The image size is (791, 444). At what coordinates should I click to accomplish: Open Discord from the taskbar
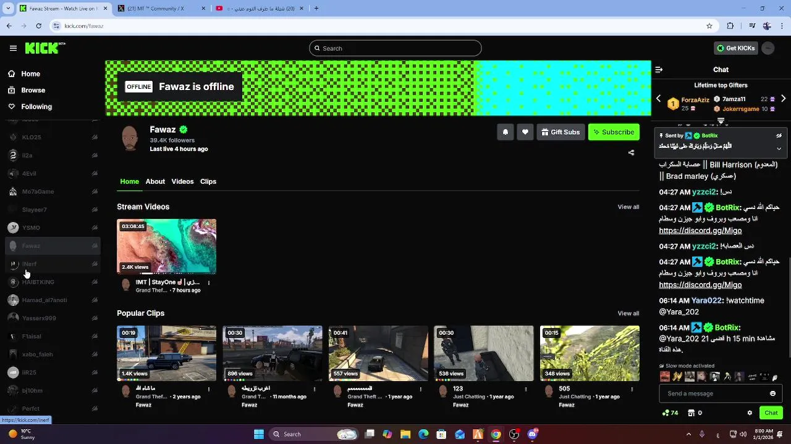tap(532, 434)
